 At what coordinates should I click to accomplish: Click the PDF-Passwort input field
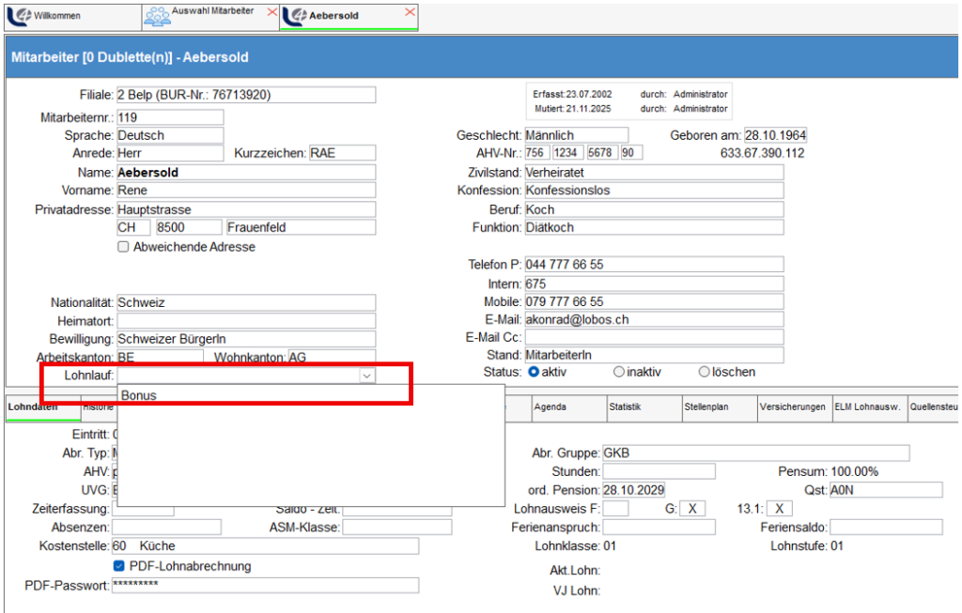click(264, 585)
